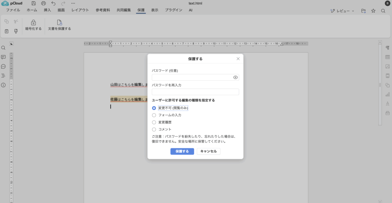This screenshot has width=392, height=203.
Task: Click the パスワード (任意) input field
Action: [195, 77]
